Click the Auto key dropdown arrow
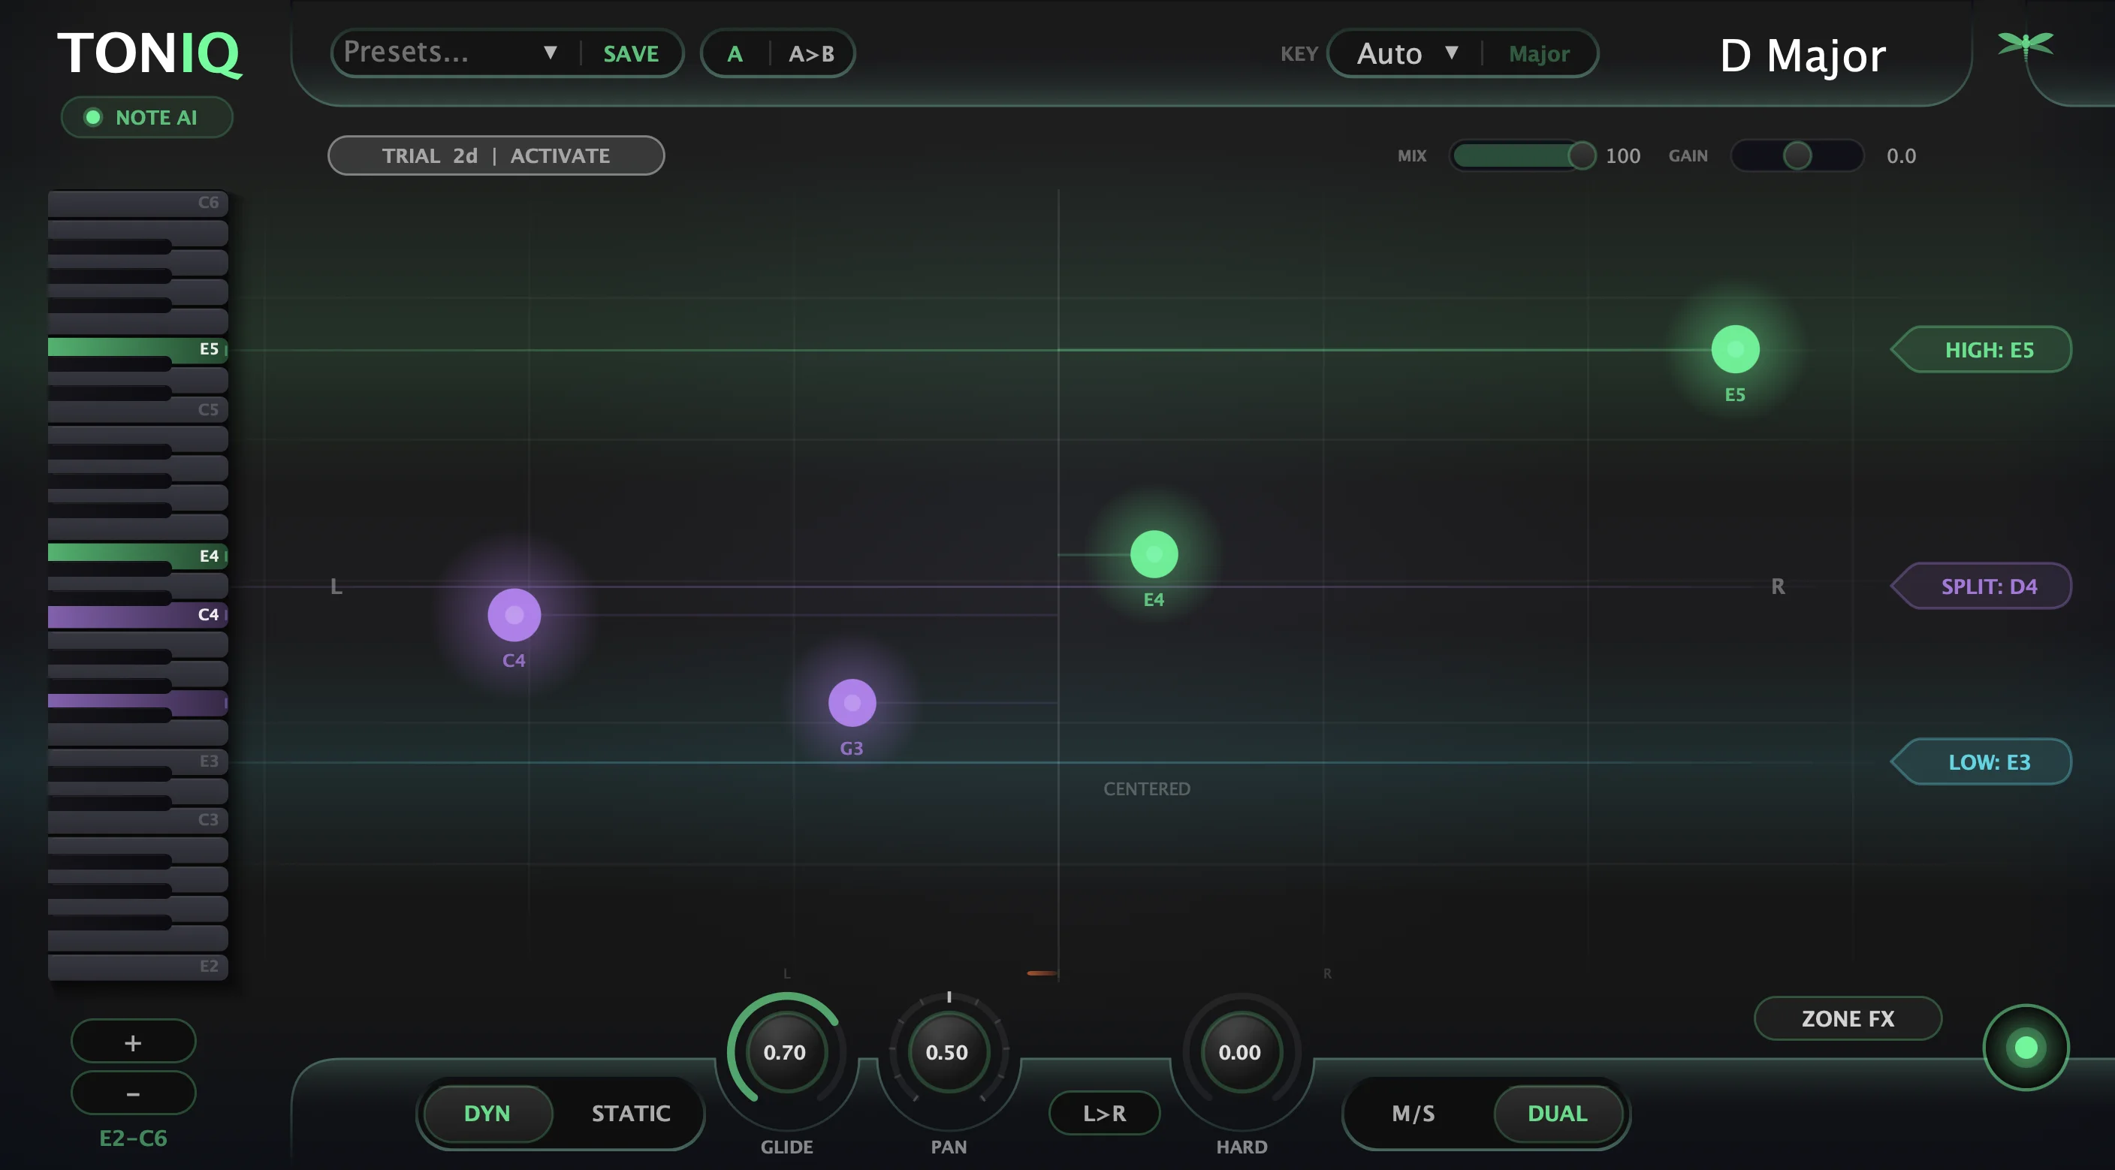Screen dimensions: 2115x1170 tap(1452, 53)
